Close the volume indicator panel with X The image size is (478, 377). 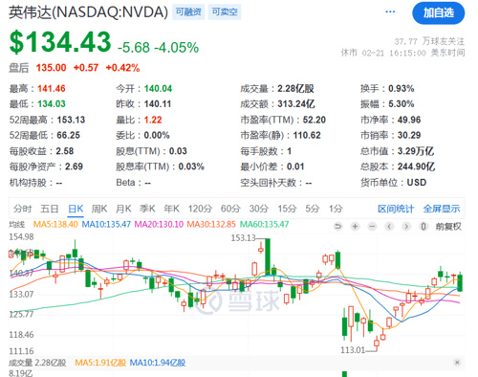point(457,363)
